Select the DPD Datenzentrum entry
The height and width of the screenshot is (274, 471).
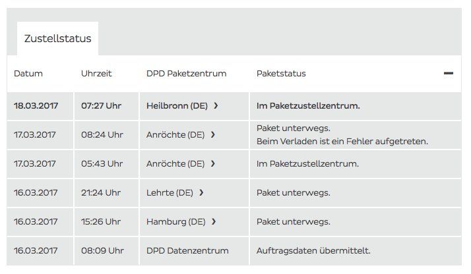pyautogui.click(x=187, y=250)
